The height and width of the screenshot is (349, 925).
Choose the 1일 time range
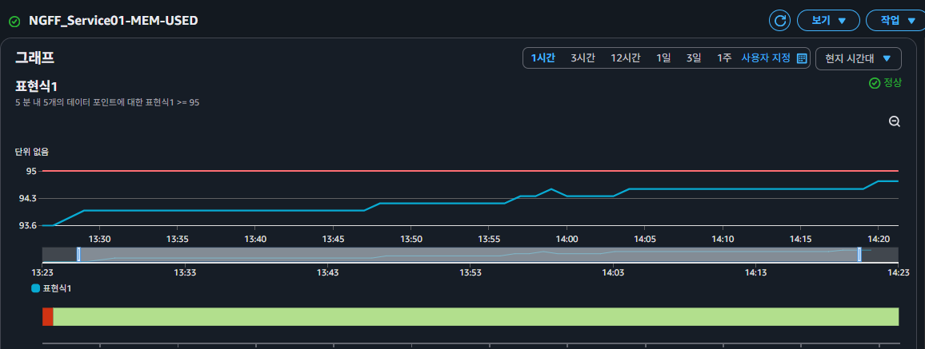(663, 58)
